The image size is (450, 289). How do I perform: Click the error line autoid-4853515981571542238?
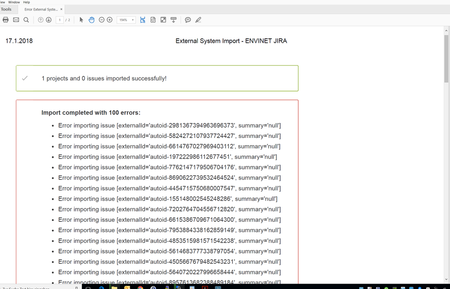tap(169, 241)
